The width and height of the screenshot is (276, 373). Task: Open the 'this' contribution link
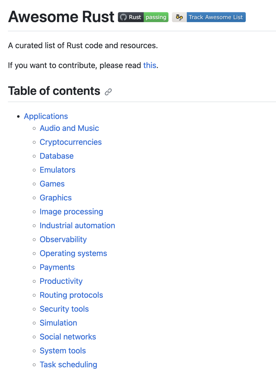pyautogui.click(x=149, y=65)
